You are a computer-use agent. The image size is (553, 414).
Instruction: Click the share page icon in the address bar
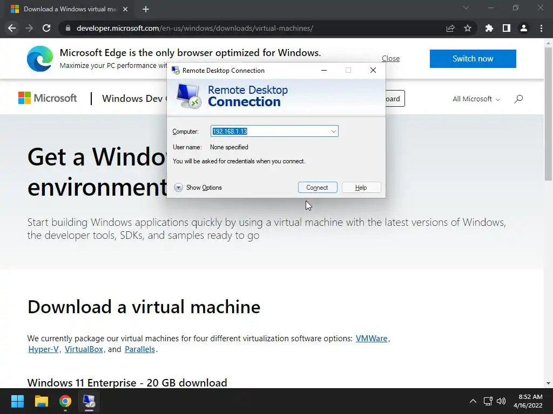pyautogui.click(x=450, y=28)
